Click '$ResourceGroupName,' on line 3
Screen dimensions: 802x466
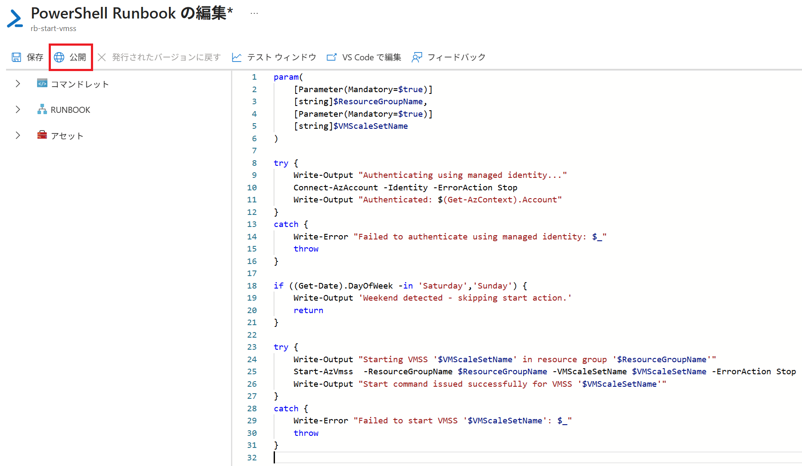coord(381,102)
